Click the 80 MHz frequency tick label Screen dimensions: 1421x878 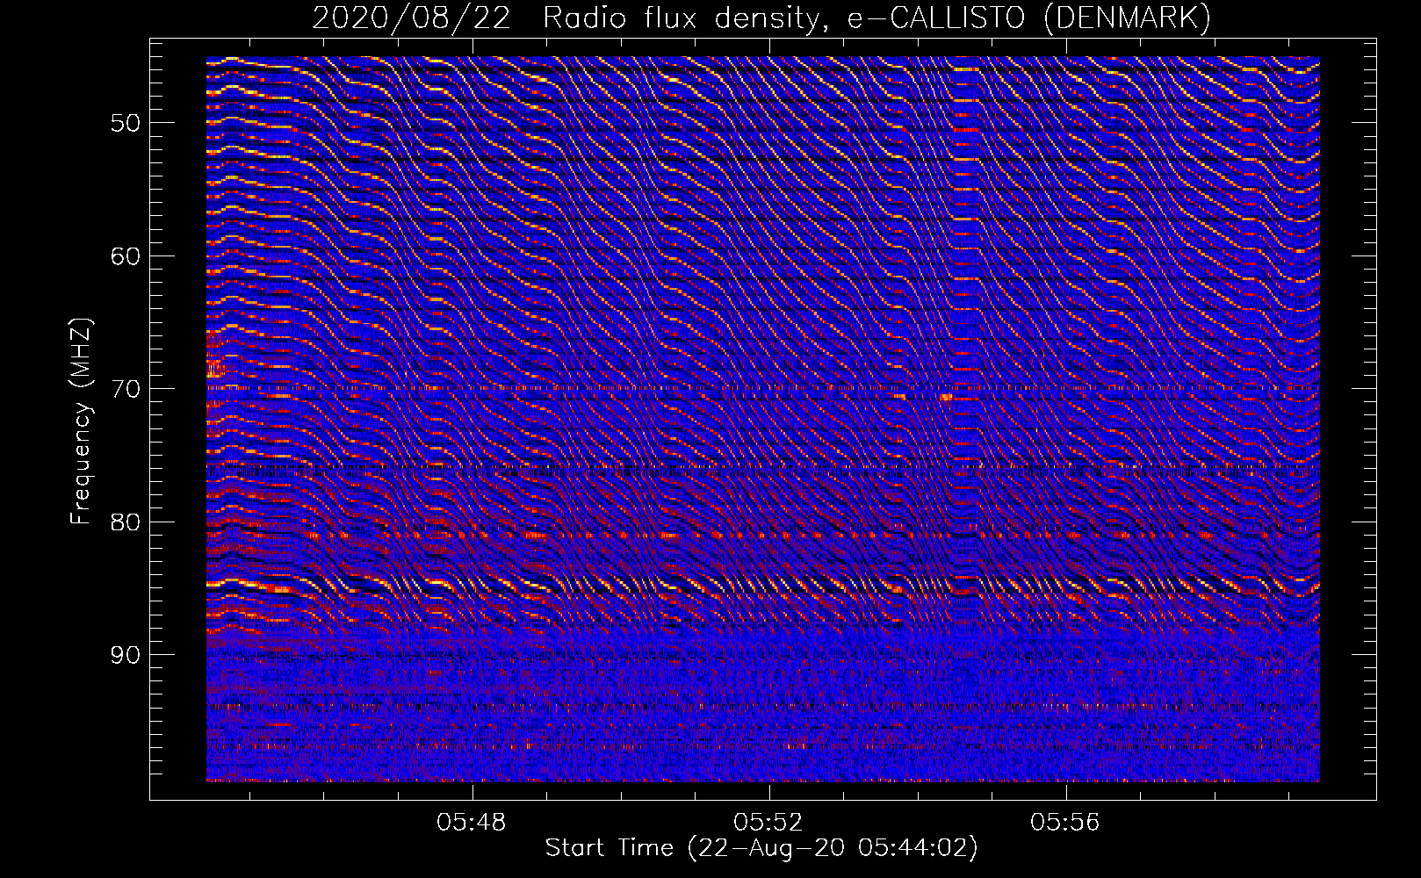(x=126, y=522)
